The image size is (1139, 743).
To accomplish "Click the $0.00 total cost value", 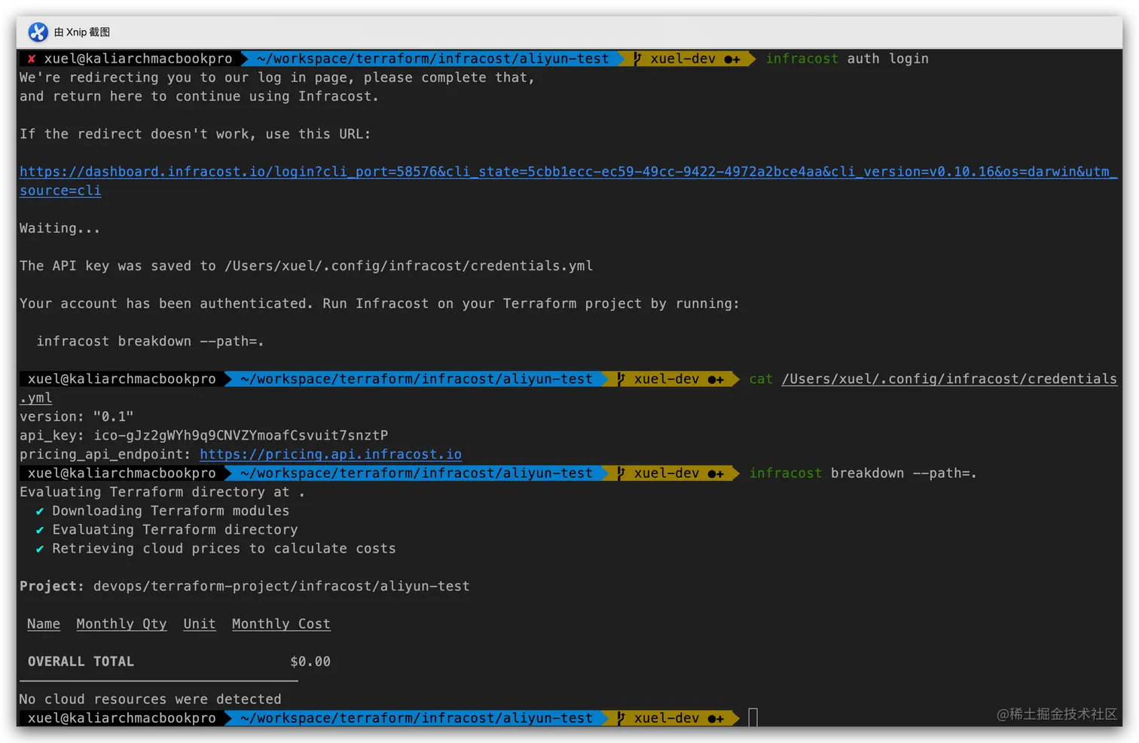I will click(x=310, y=662).
